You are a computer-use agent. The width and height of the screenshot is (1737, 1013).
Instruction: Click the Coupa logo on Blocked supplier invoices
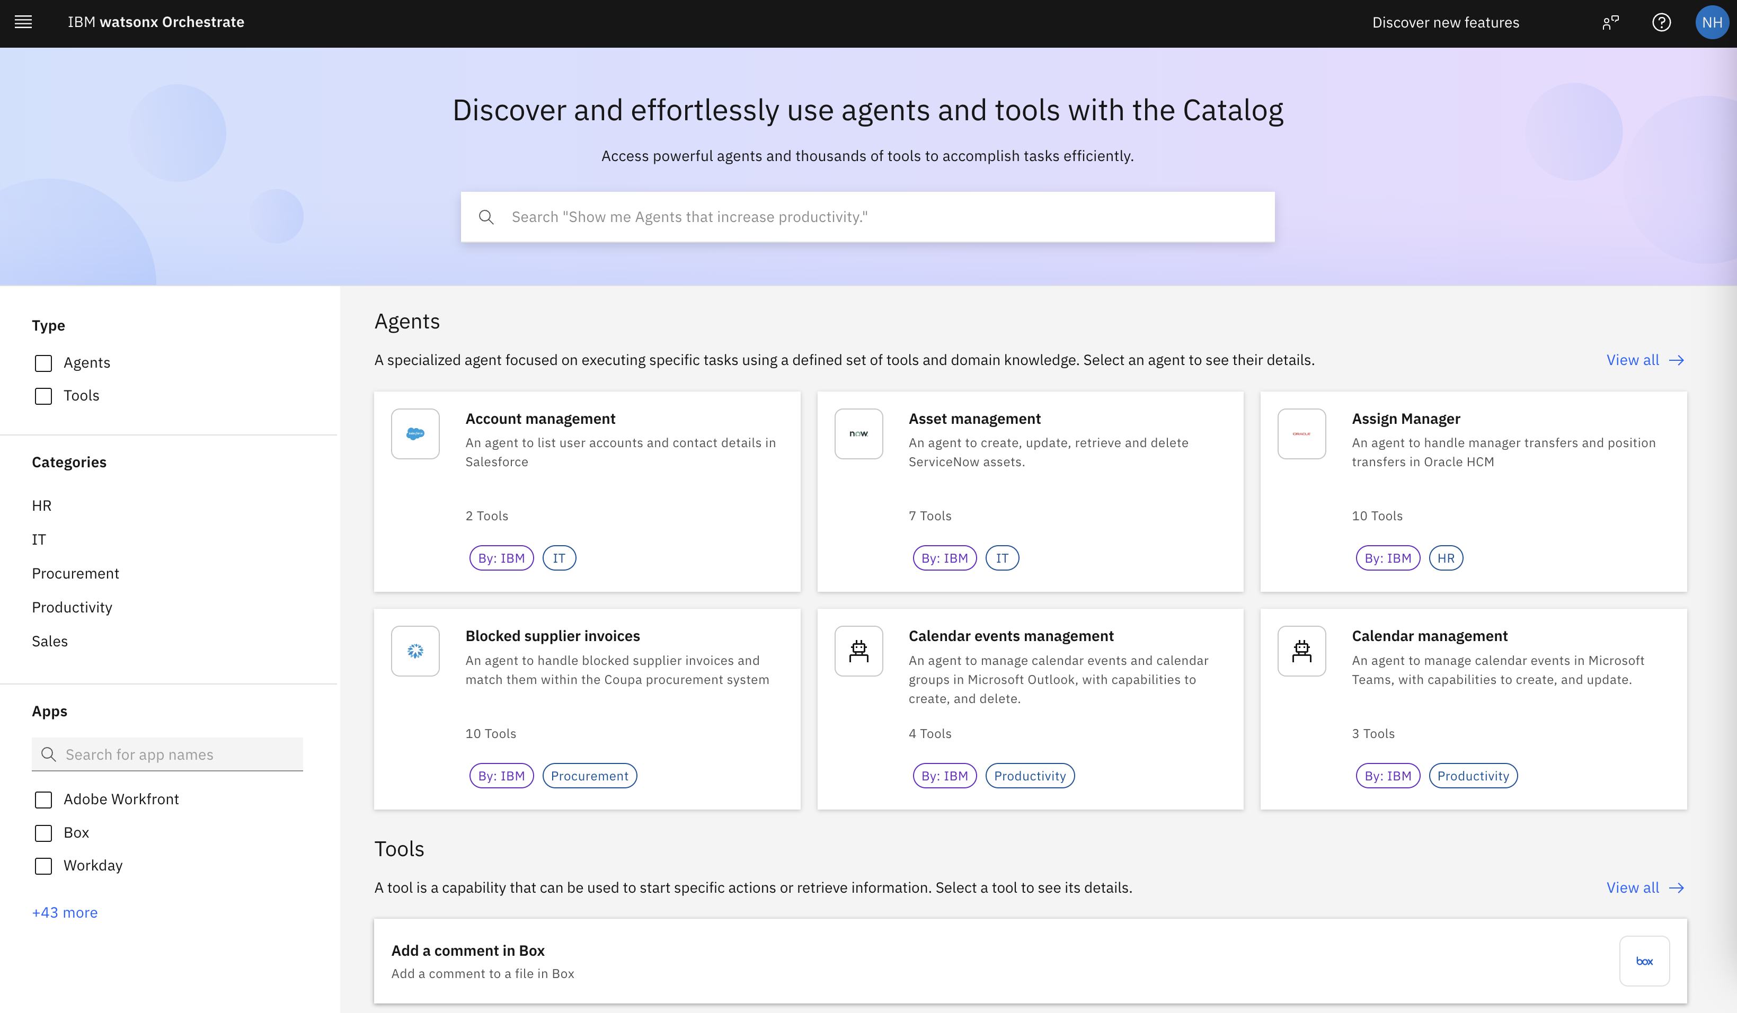coord(415,651)
